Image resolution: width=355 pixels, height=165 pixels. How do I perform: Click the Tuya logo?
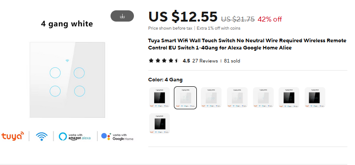(13, 136)
